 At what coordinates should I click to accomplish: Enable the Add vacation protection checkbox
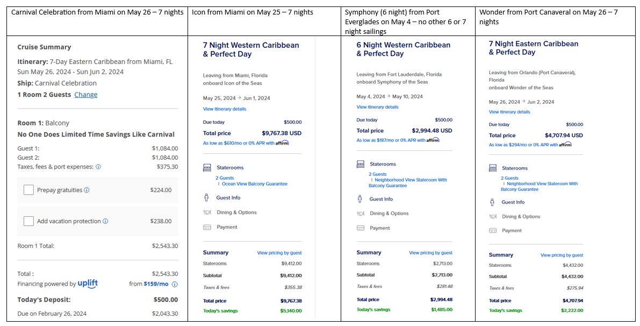click(x=28, y=221)
